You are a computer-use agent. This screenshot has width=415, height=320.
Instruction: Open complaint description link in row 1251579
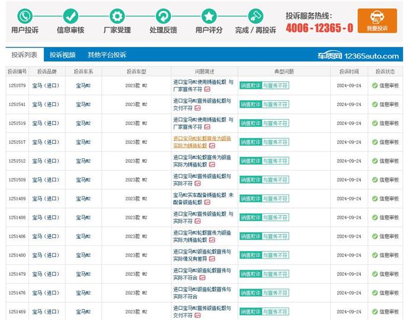point(203,85)
